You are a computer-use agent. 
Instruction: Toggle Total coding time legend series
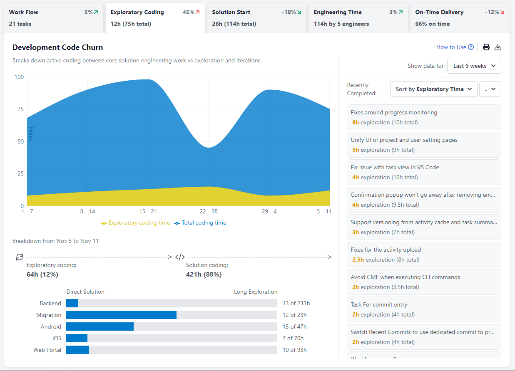[x=200, y=223]
